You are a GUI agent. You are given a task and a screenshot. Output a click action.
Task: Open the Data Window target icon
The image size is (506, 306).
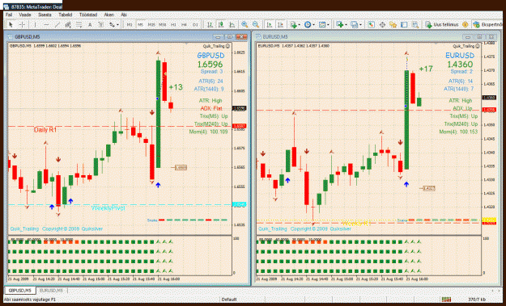[382, 25]
